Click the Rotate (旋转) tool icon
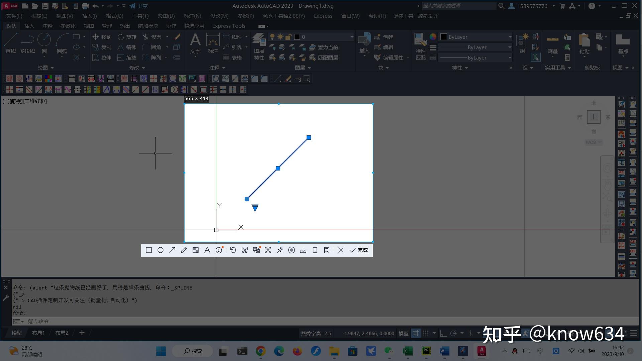Viewport: 642px width, 361px height. 121,37
